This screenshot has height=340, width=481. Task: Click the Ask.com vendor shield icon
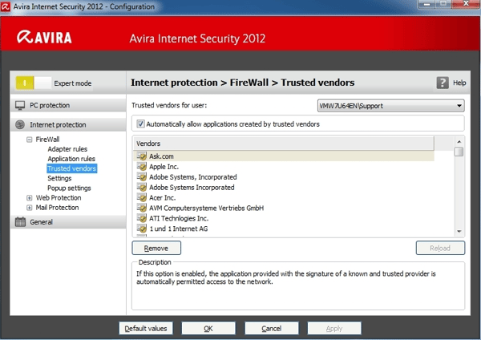pos(141,156)
